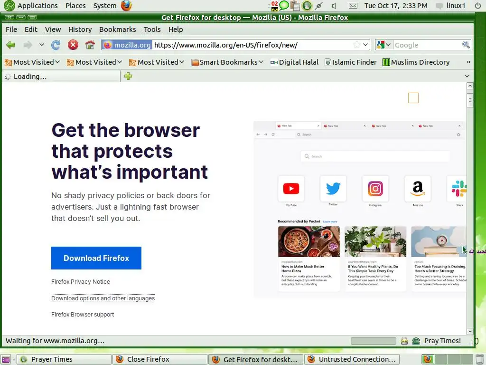Viewport: 486px width, 365px height.
Task: Open the Trash icon in the bottom panel
Action: click(480, 359)
